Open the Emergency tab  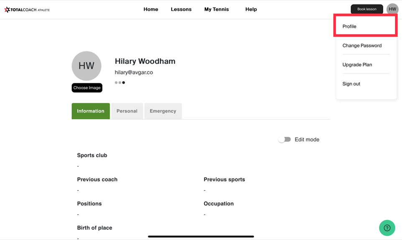pyautogui.click(x=163, y=111)
